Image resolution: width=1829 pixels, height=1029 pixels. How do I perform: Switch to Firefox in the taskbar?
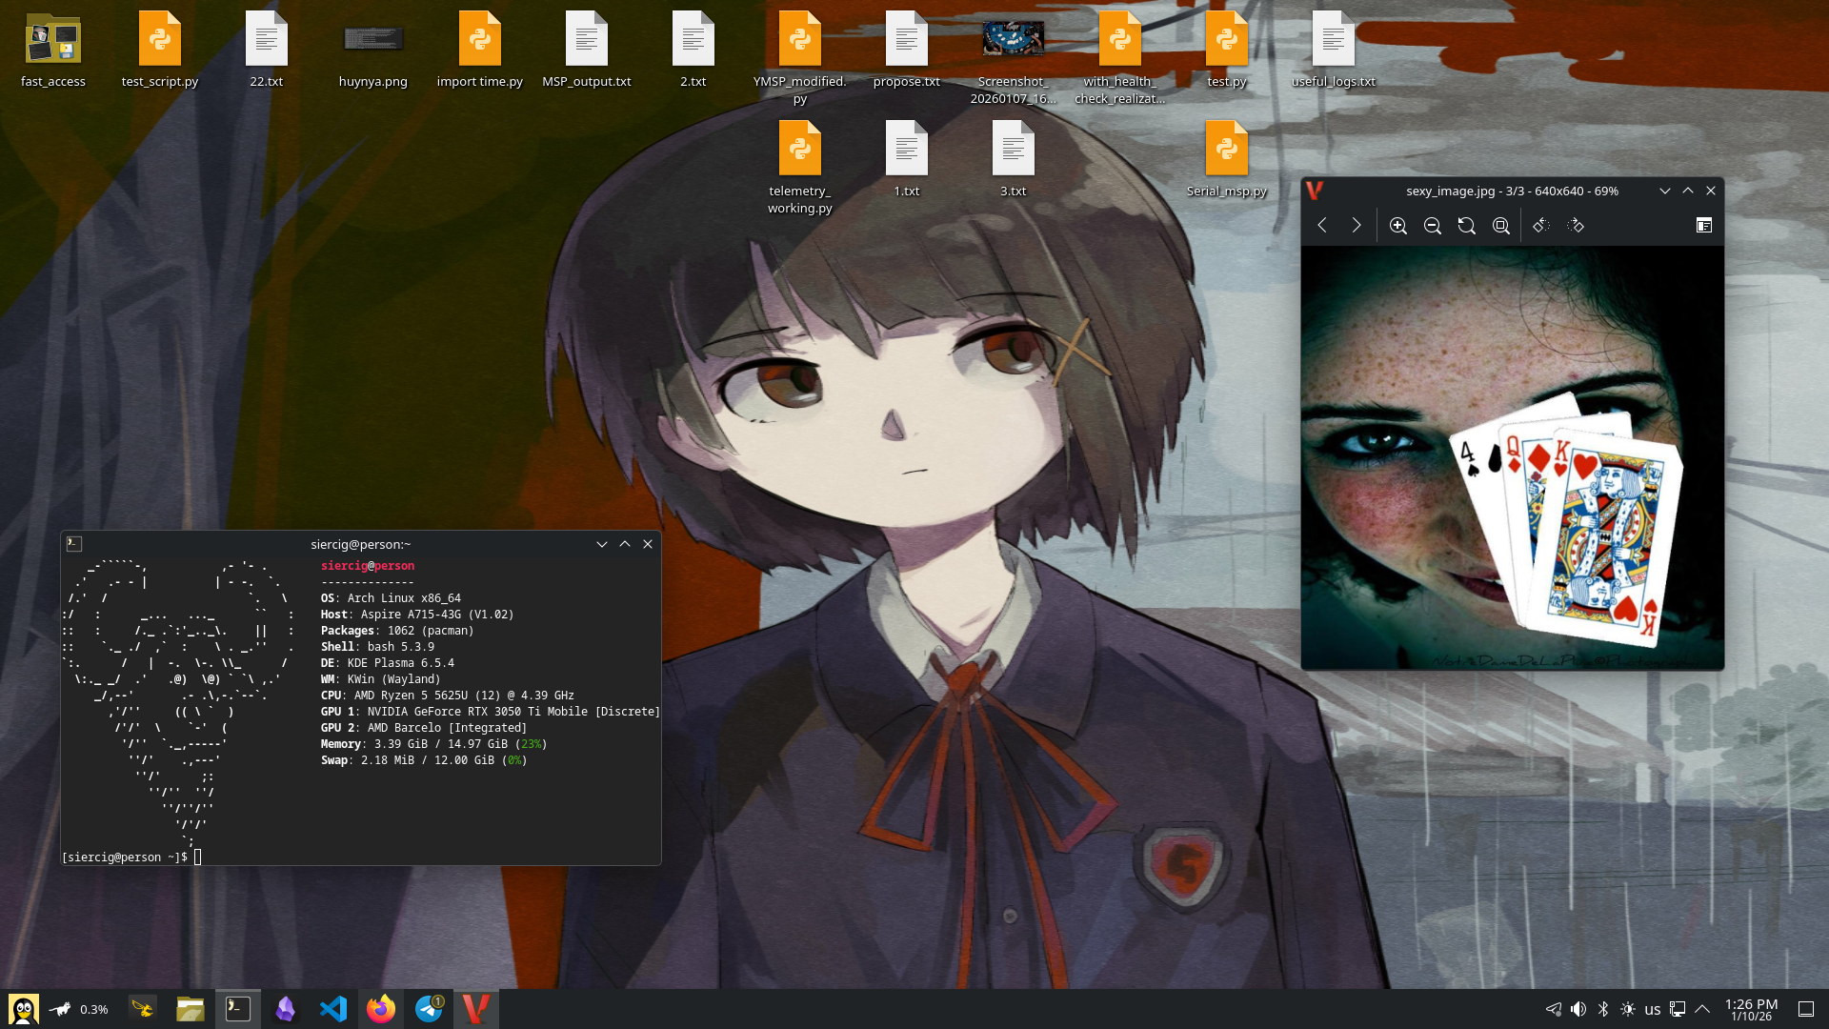pos(381,1009)
